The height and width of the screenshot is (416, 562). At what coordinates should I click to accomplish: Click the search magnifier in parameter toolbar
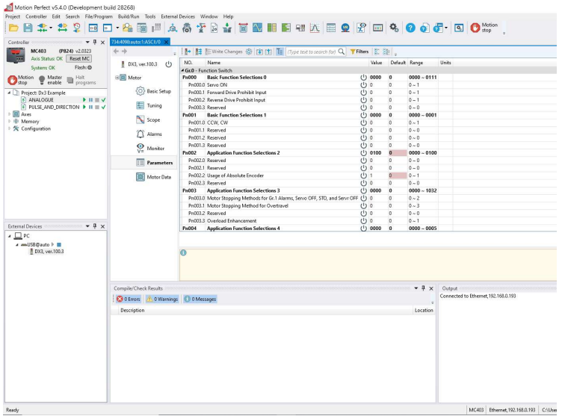(x=342, y=52)
